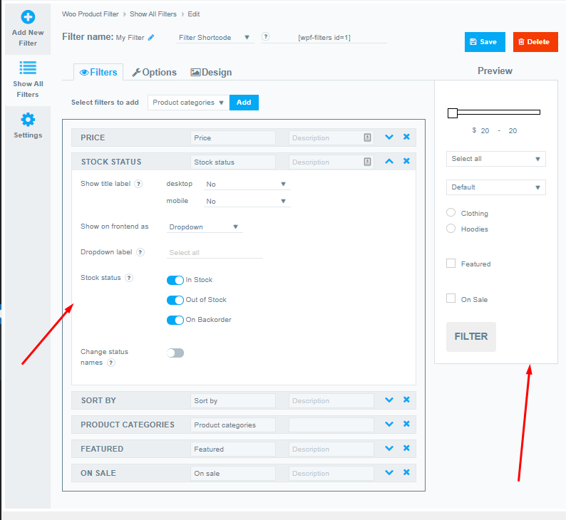Image resolution: width=566 pixels, height=520 pixels.
Task: Switch to the Design tab
Action: click(211, 72)
